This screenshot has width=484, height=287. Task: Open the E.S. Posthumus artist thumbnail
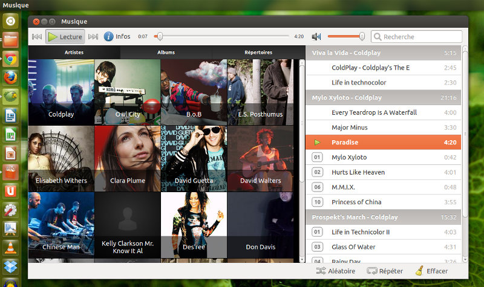260,92
